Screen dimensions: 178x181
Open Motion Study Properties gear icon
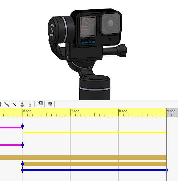coord(50,104)
